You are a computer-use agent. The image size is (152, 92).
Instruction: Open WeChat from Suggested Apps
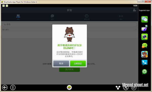click(144, 19)
